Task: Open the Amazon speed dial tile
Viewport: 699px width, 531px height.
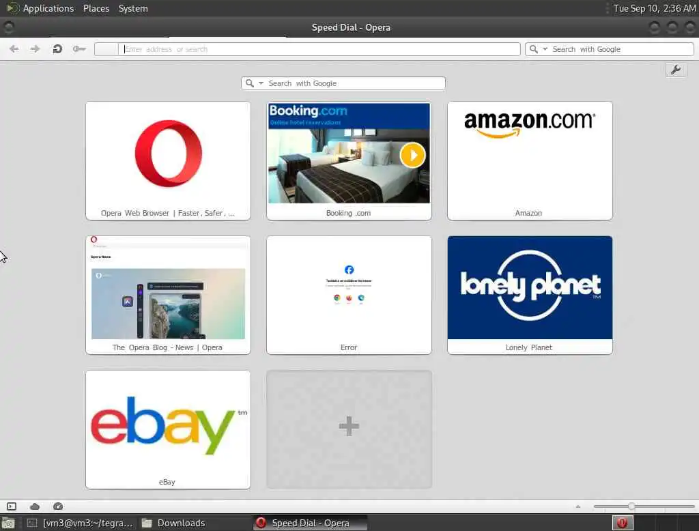Action: 530,160
